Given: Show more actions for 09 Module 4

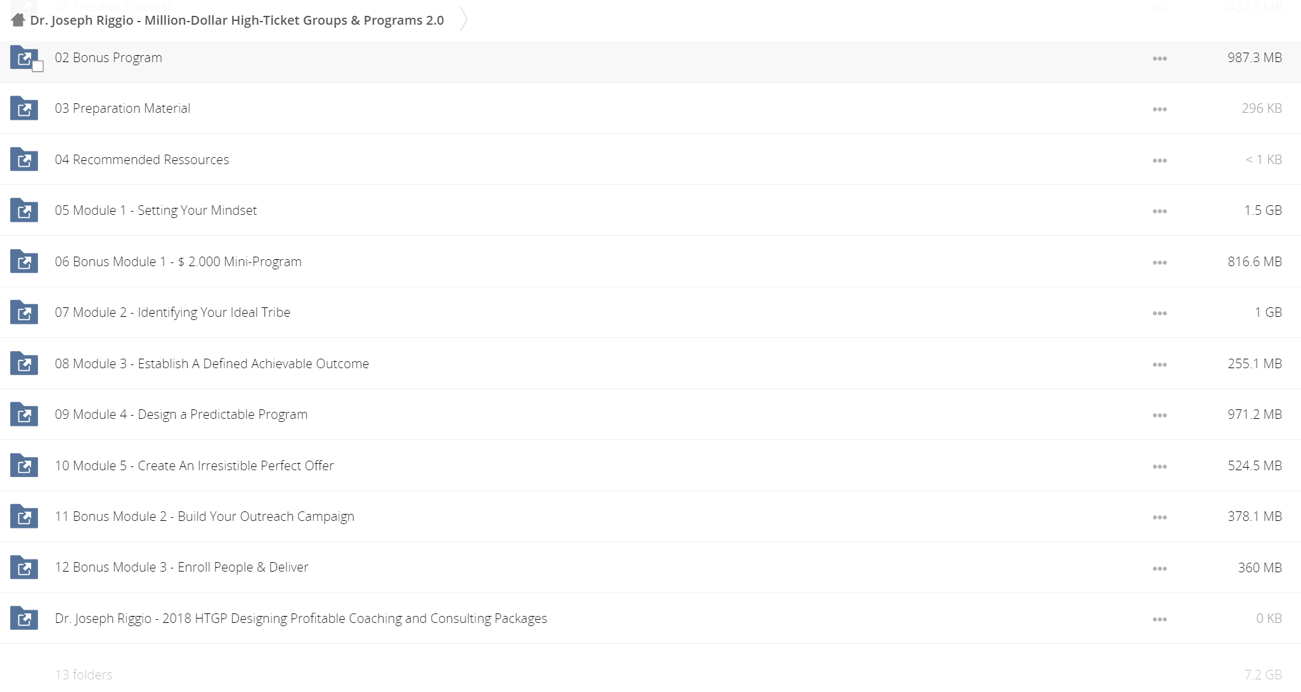Looking at the screenshot, I should 1160,415.
